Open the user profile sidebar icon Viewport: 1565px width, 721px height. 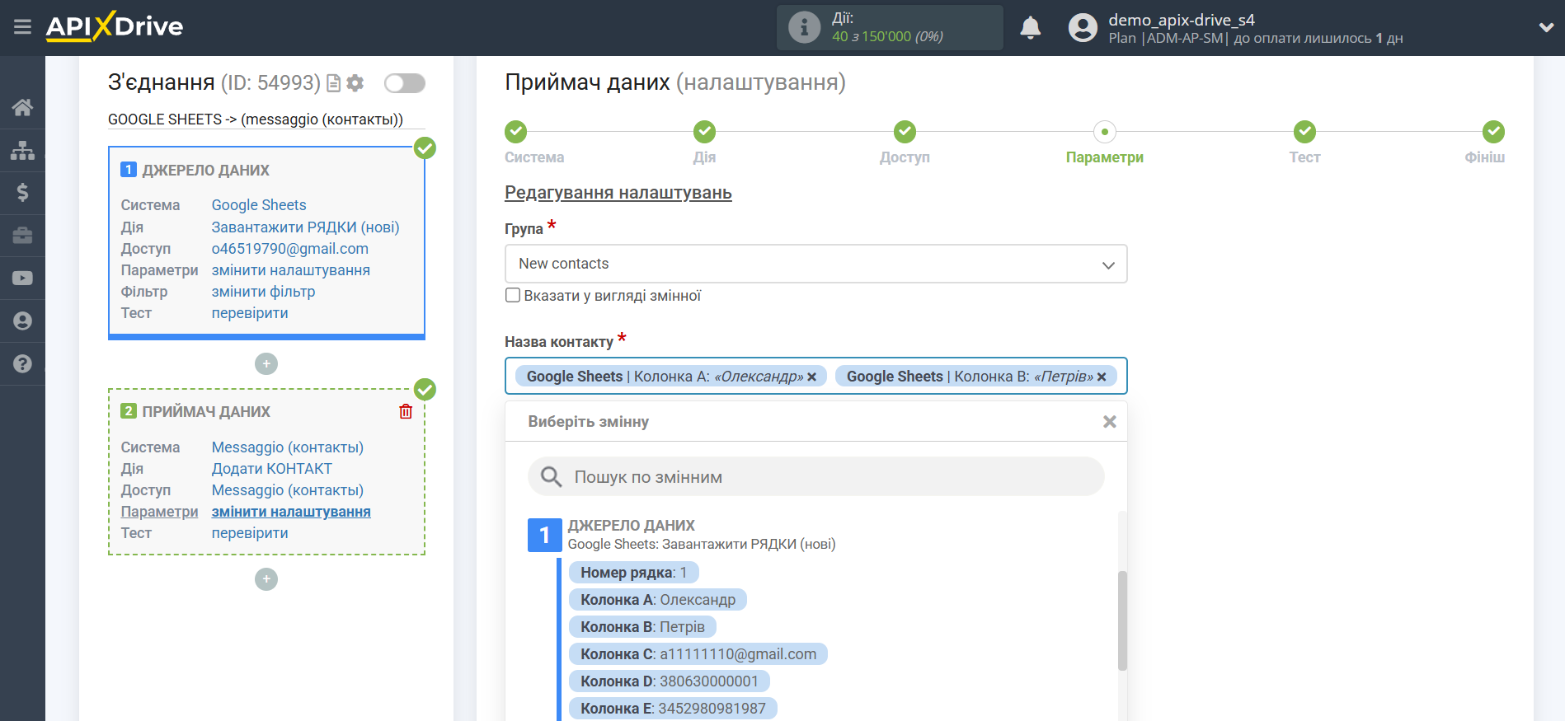pos(22,321)
